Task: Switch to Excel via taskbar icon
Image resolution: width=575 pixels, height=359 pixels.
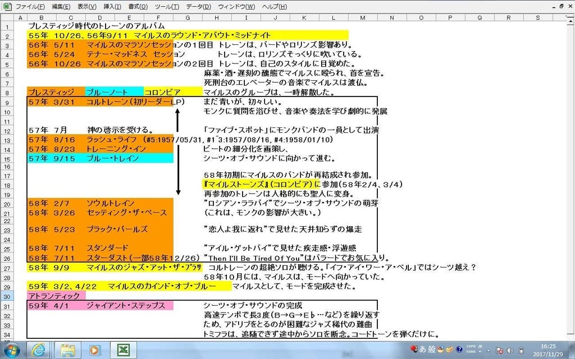Action: [124, 350]
